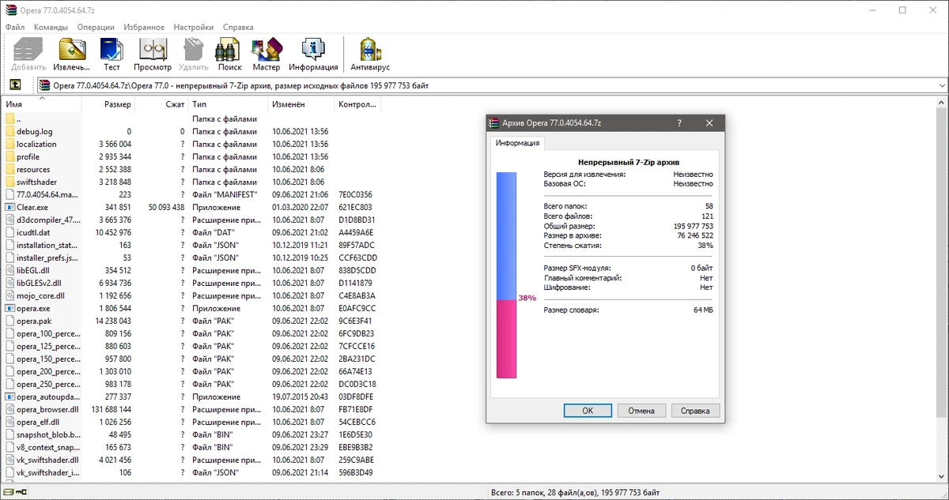Click the 38% compression ratio bar

(506, 275)
